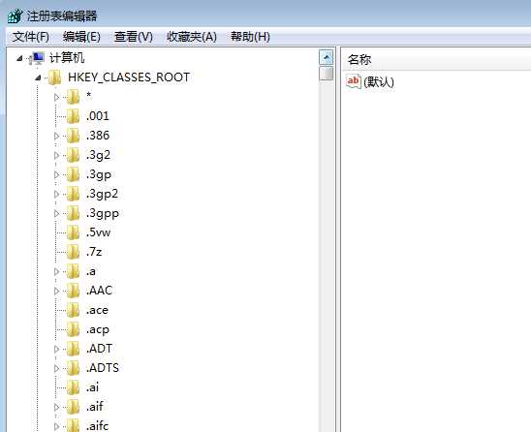Open the 查看(V) menu
Screen dimensions: 531x432
(x=134, y=37)
